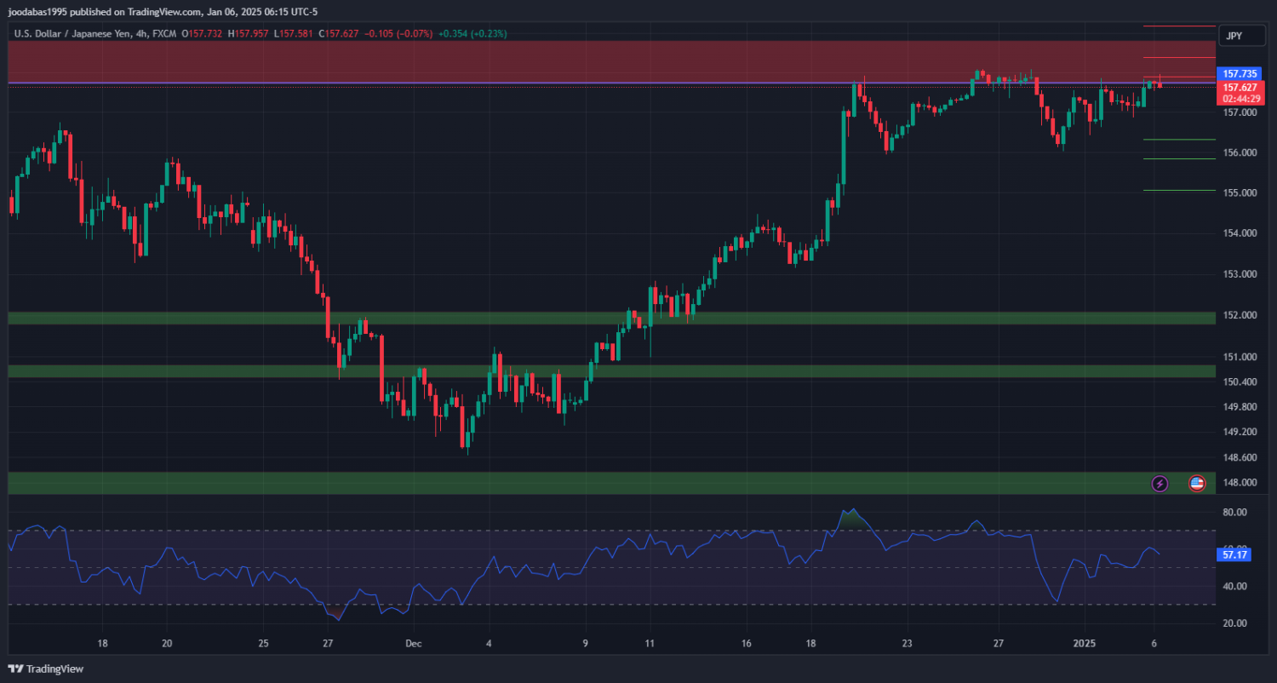1277x683 pixels.
Task: Click the 11 date label on time axis
Action: click(649, 644)
